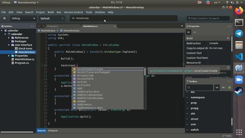The image size is (245, 138).
Task: Switch to the Source view tab
Action: [x=42, y=130]
